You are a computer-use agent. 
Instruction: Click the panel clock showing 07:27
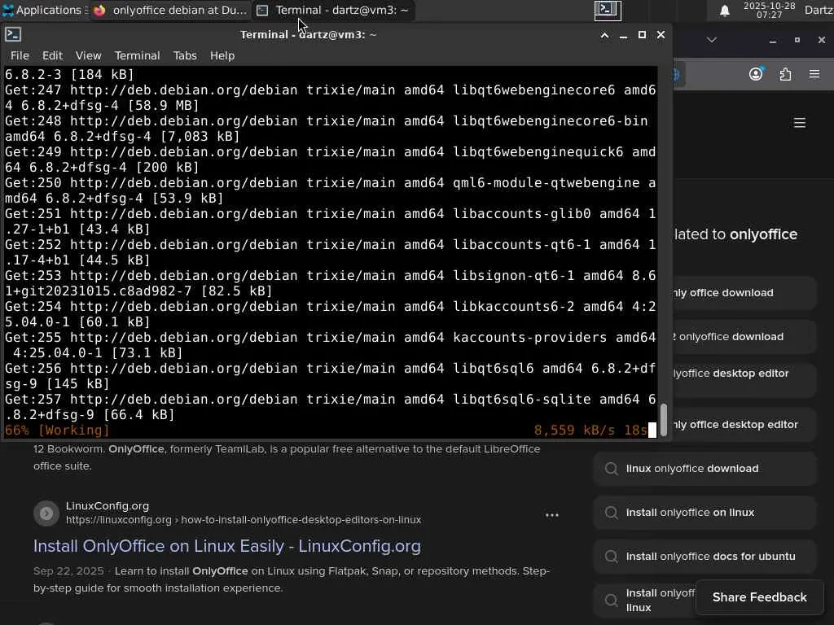click(x=769, y=10)
